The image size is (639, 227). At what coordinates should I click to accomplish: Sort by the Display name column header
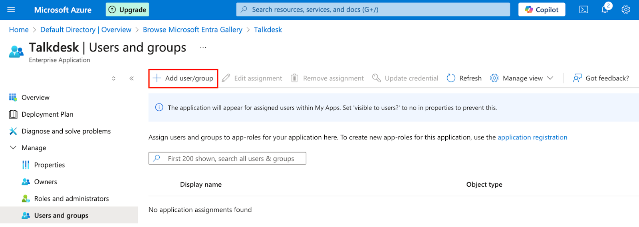(x=201, y=184)
